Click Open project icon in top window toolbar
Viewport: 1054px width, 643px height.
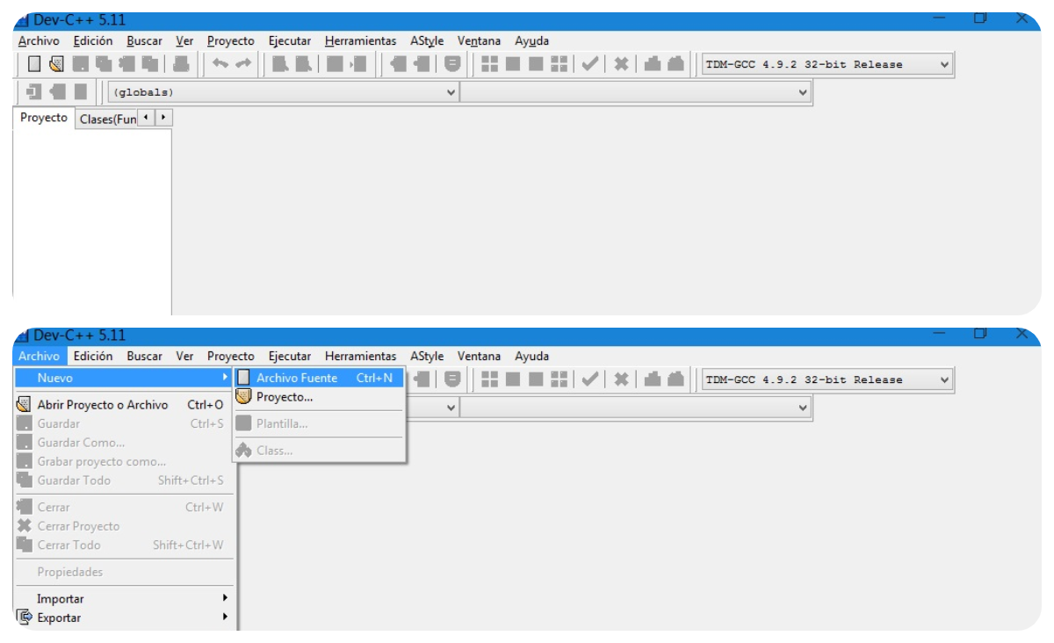[57, 64]
